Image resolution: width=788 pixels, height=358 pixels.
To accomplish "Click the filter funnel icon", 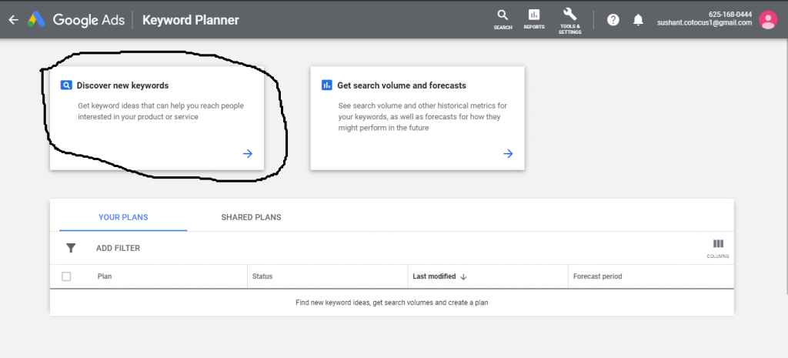I will (x=71, y=248).
